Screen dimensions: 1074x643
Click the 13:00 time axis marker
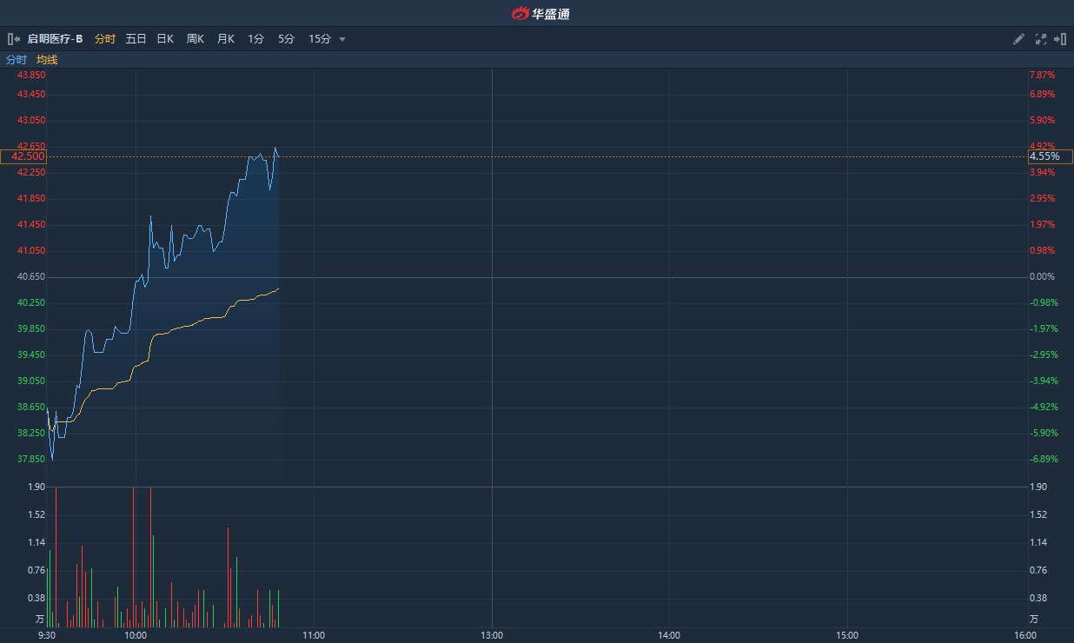coord(492,635)
